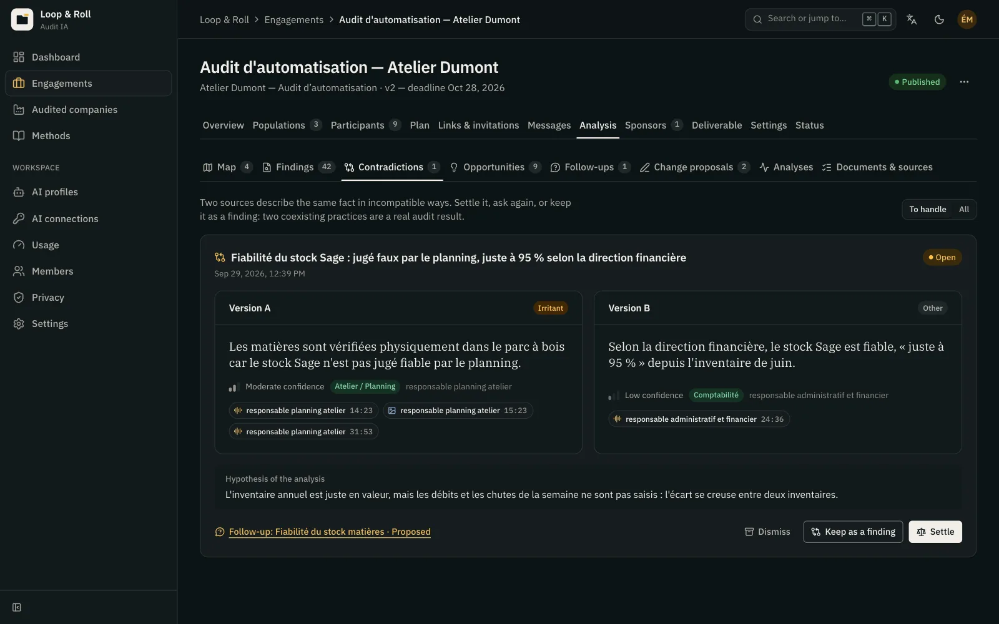
Task: Open the three-dot engagement actions menu
Action: (964, 82)
